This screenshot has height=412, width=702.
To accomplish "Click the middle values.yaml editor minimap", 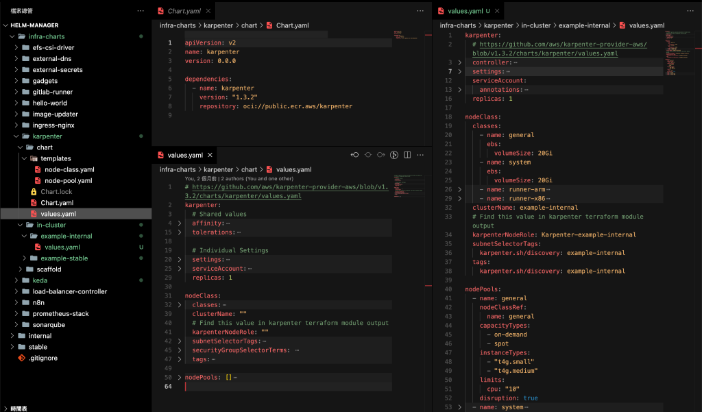I will click(409, 186).
